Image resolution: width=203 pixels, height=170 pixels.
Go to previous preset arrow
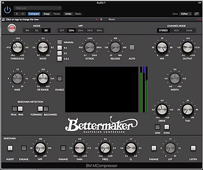pos(17,14)
